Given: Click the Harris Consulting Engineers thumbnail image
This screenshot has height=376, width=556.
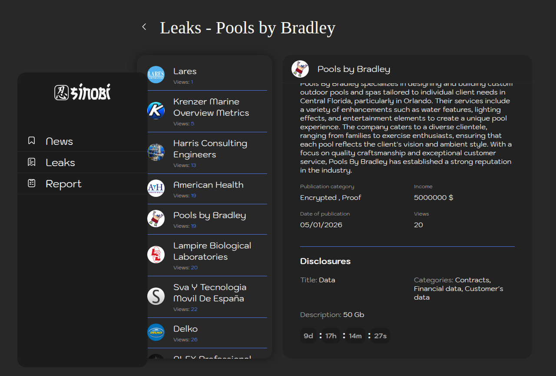Looking at the screenshot, I should [156, 152].
